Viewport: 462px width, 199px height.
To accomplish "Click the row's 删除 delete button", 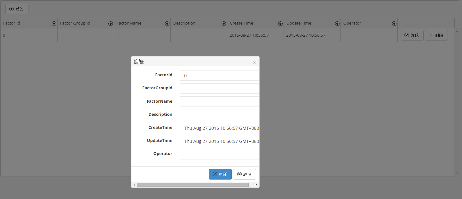I will point(436,35).
